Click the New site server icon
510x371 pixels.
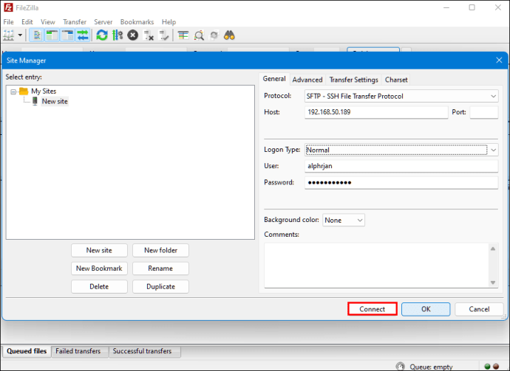(x=35, y=101)
